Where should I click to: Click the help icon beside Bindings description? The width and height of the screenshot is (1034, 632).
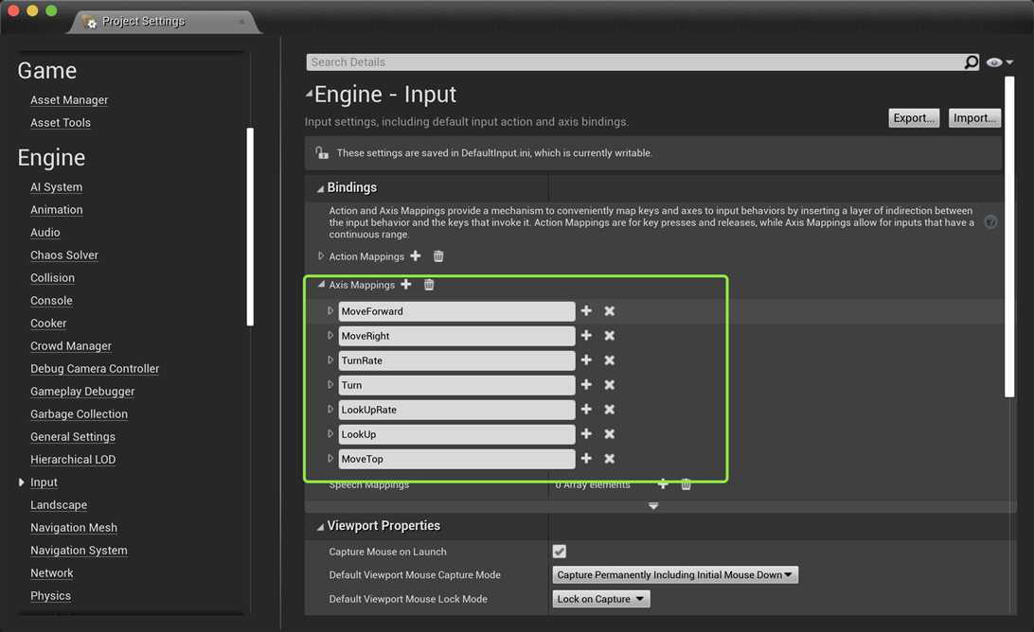click(x=990, y=222)
